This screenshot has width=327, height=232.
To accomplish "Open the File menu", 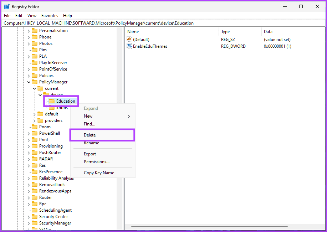I will [x=7, y=16].
